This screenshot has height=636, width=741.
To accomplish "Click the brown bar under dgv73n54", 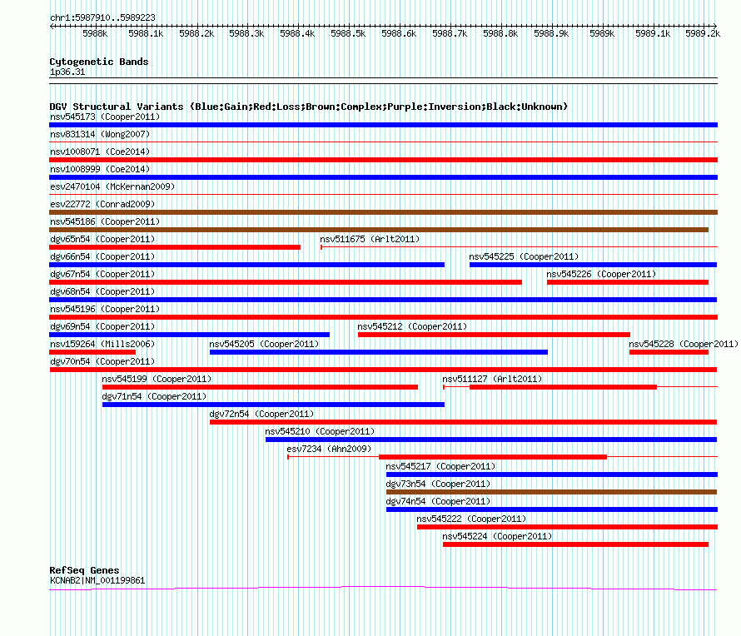I will pos(551,492).
